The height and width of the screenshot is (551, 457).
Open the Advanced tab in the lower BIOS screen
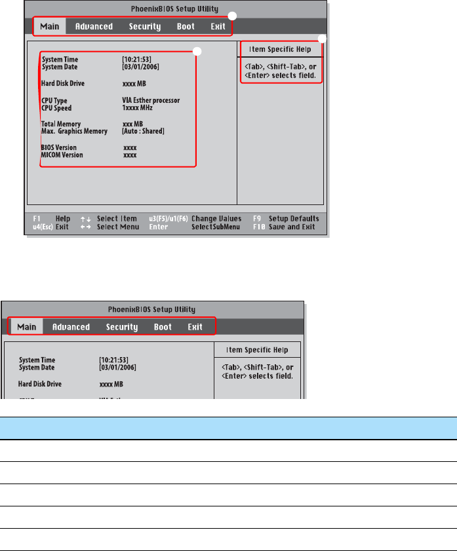pyautogui.click(x=71, y=327)
